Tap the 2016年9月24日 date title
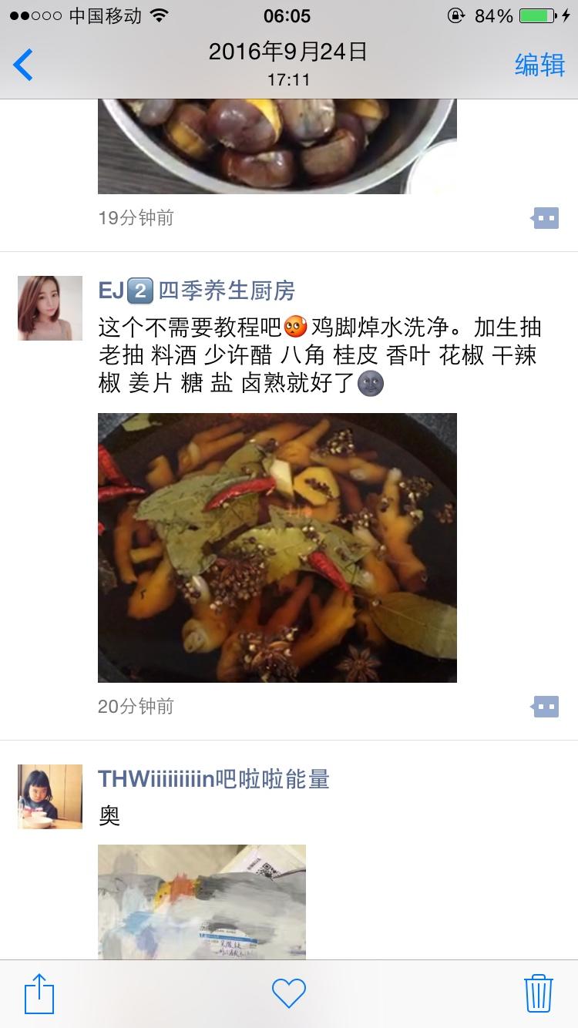578x1028 pixels. click(x=288, y=52)
